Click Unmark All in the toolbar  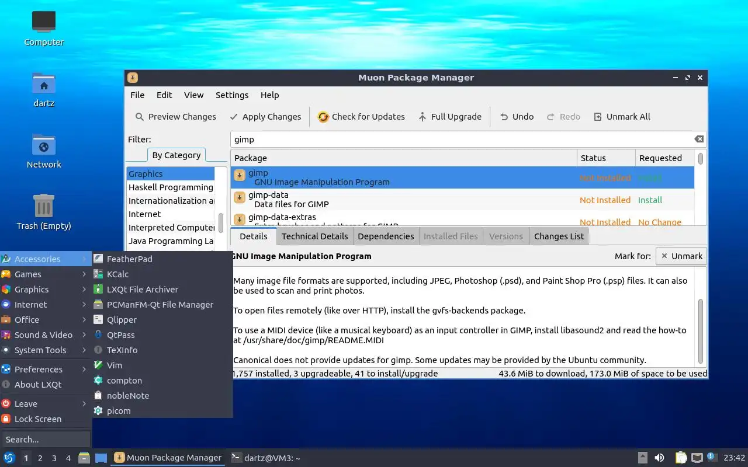(x=622, y=117)
